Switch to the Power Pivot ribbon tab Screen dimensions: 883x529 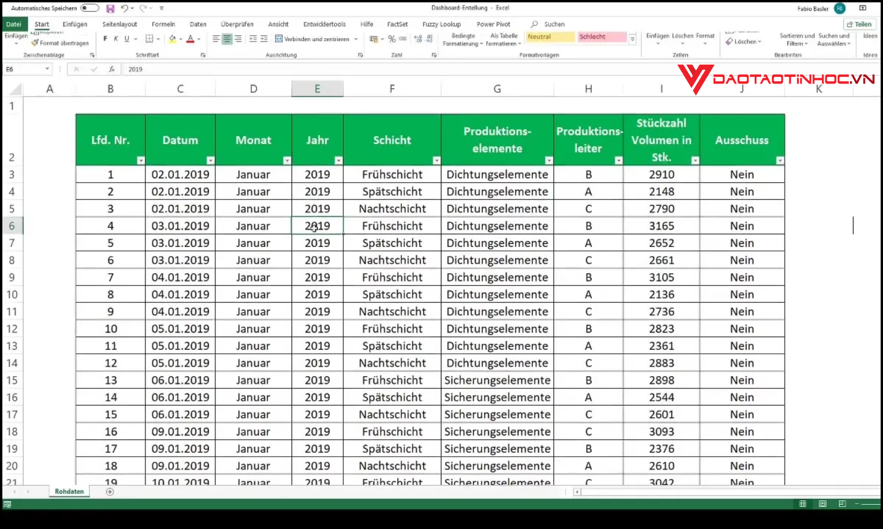(493, 24)
